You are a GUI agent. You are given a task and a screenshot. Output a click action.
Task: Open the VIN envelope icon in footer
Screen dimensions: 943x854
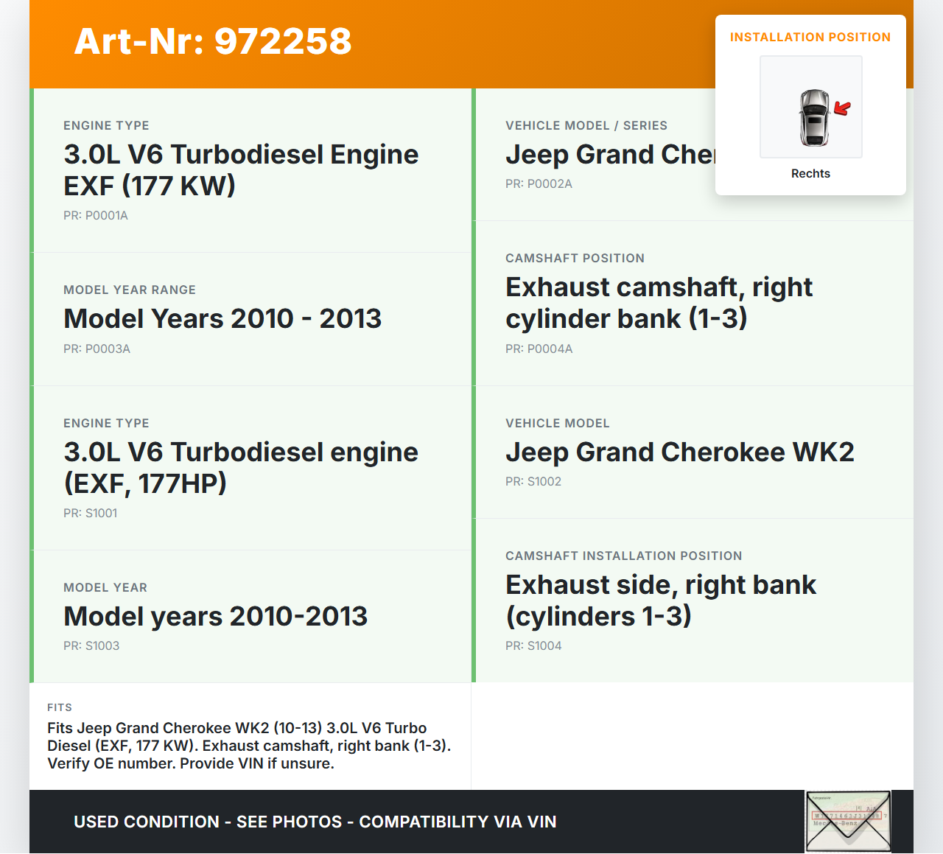click(848, 821)
